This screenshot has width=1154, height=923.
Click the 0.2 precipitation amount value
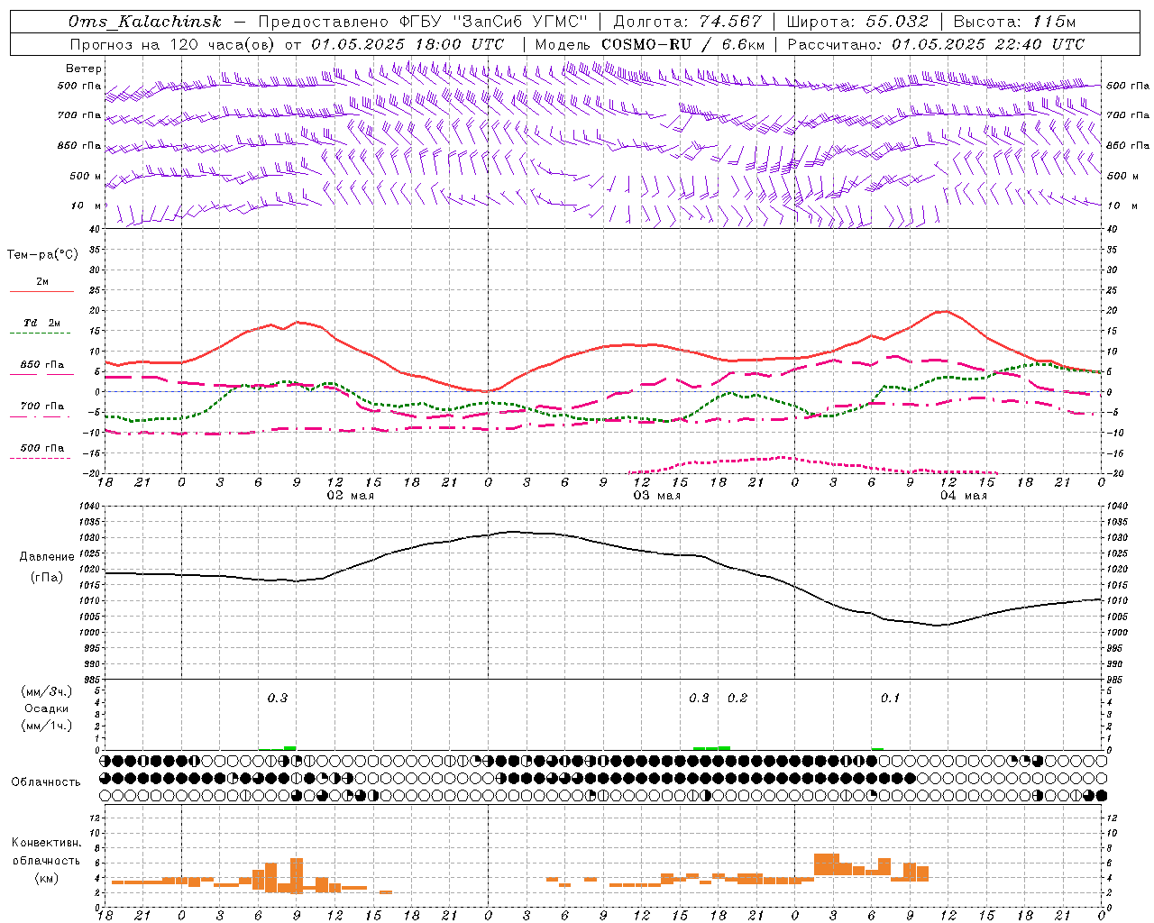coord(737,698)
